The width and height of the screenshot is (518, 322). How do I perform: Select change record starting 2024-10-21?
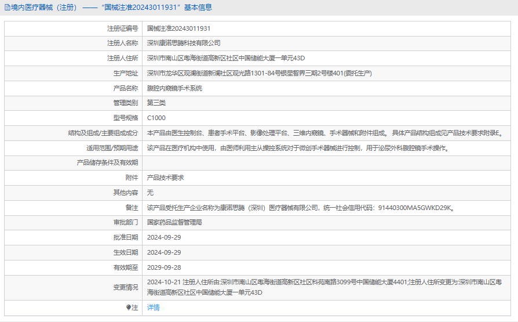click(324, 287)
